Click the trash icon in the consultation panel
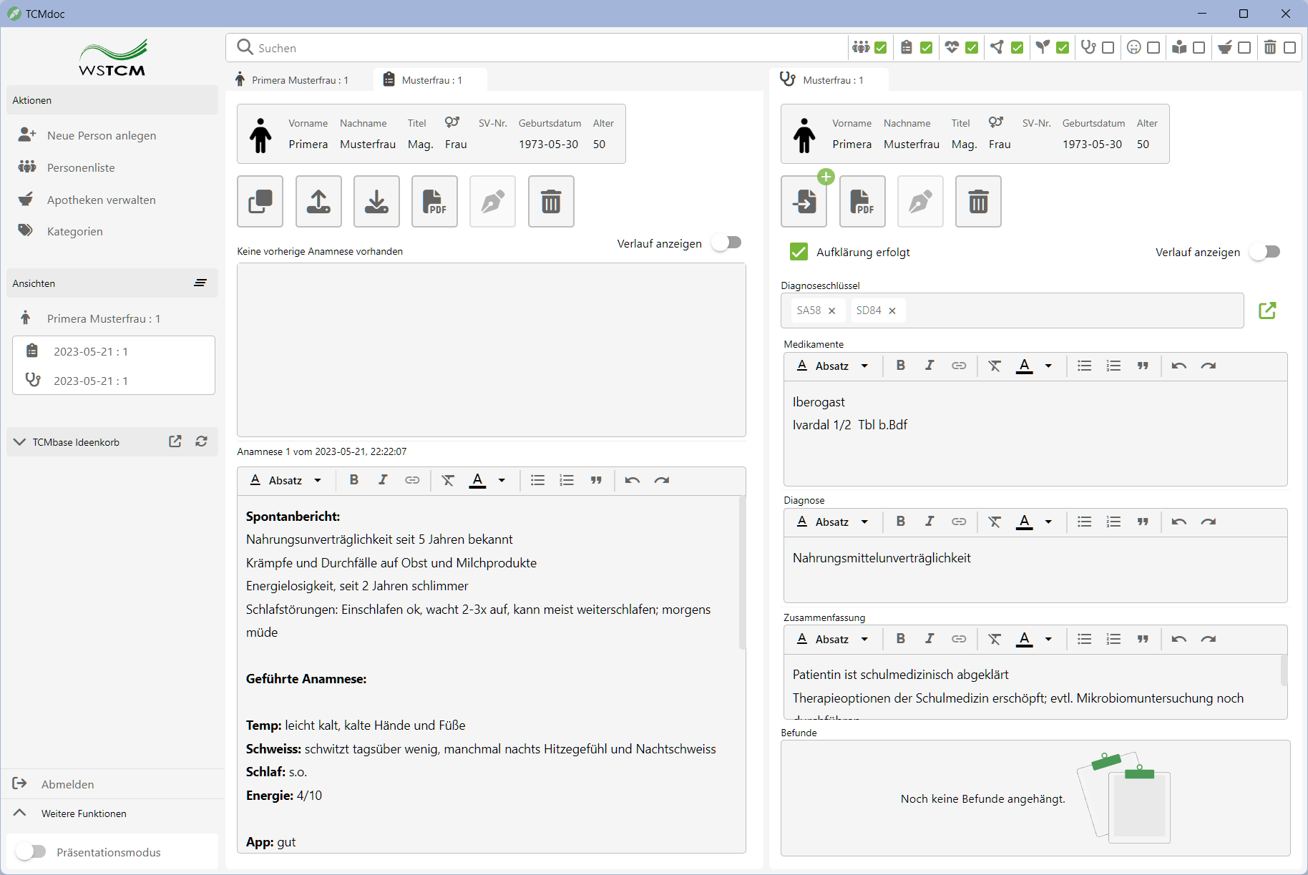 pyautogui.click(x=977, y=202)
